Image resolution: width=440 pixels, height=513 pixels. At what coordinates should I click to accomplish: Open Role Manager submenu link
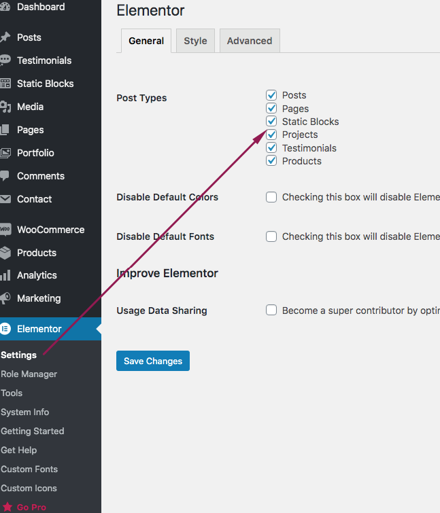pos(29,374)
